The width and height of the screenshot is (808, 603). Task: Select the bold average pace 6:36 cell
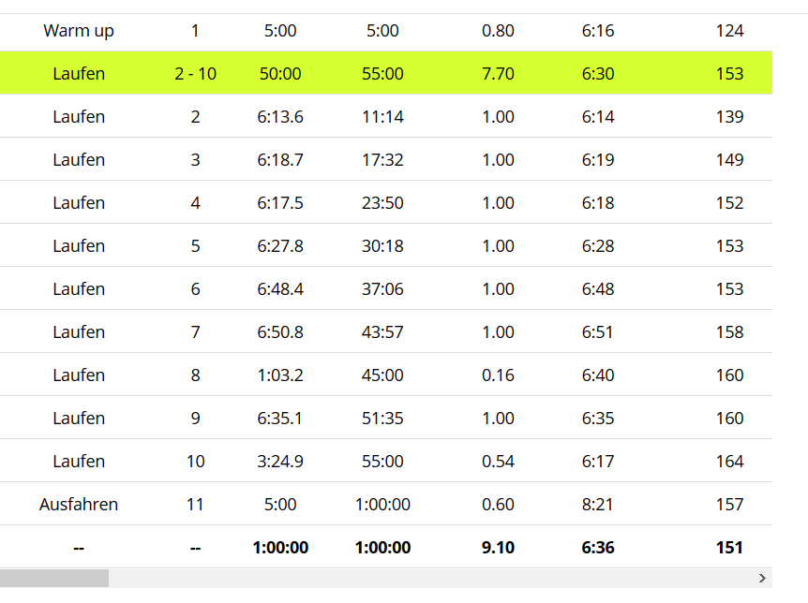598,548
